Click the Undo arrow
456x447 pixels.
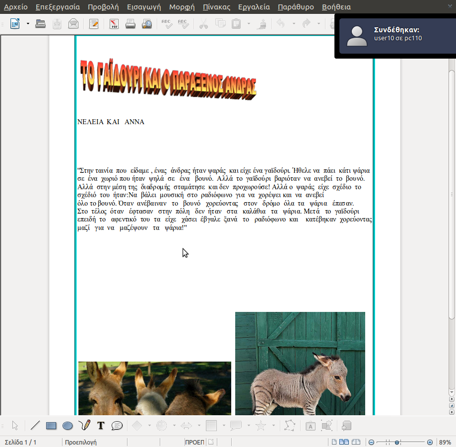point(281,23)
